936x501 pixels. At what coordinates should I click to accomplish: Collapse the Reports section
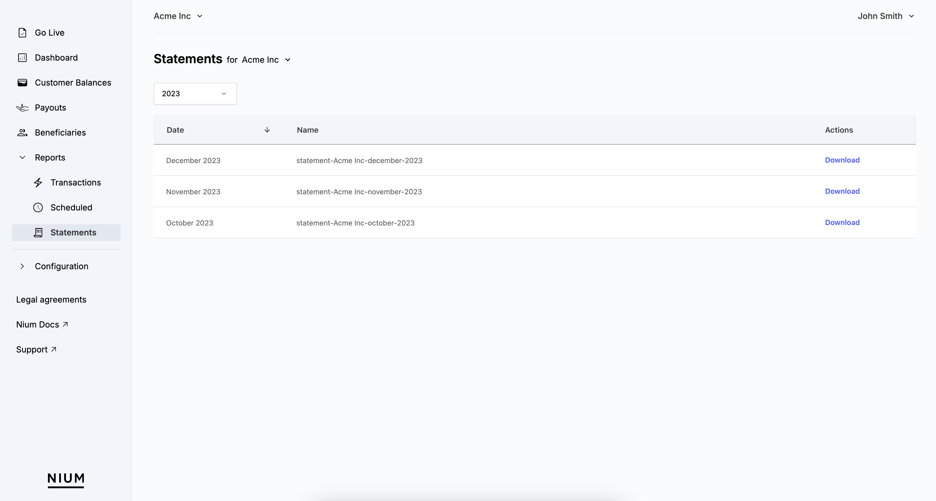[22, 158]
